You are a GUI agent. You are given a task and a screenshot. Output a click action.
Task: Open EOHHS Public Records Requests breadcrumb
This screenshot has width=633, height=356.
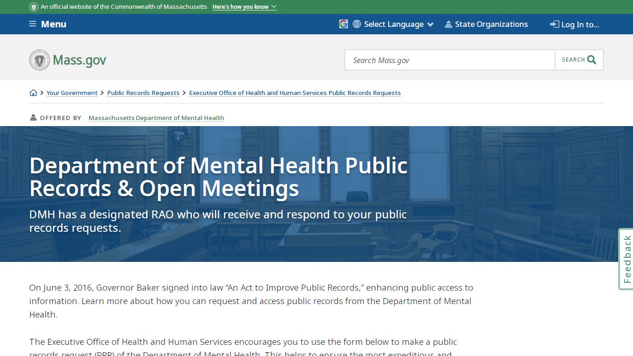tap(295, 93)
